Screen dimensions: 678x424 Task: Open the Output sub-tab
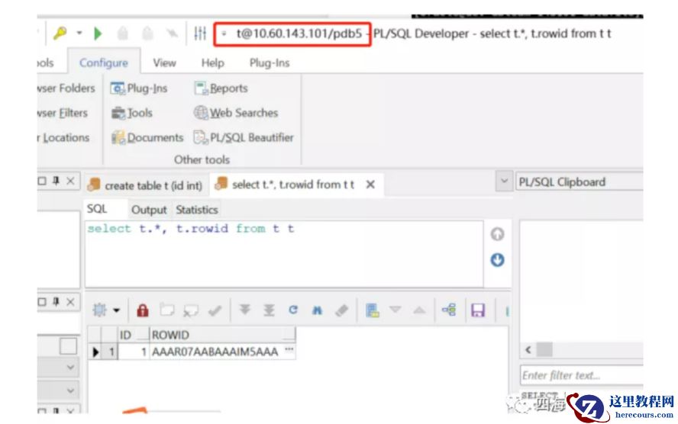point(149,210)
